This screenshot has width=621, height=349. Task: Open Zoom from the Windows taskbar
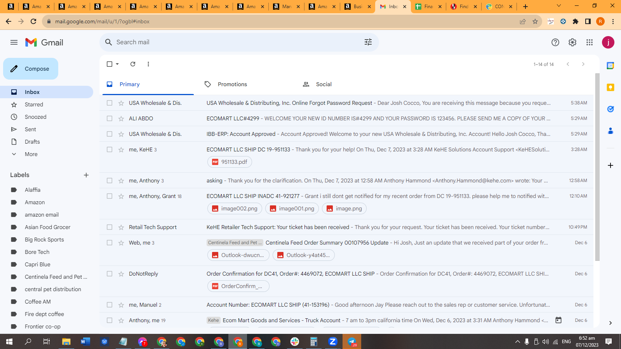(x=332, y=342)
